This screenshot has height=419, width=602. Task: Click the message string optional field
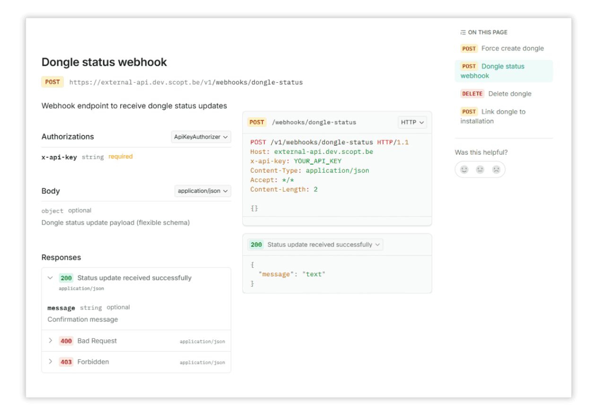point(88,307)
